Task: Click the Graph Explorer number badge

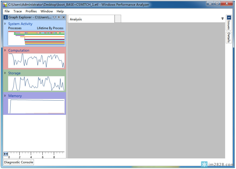Action: pos(6,17)
